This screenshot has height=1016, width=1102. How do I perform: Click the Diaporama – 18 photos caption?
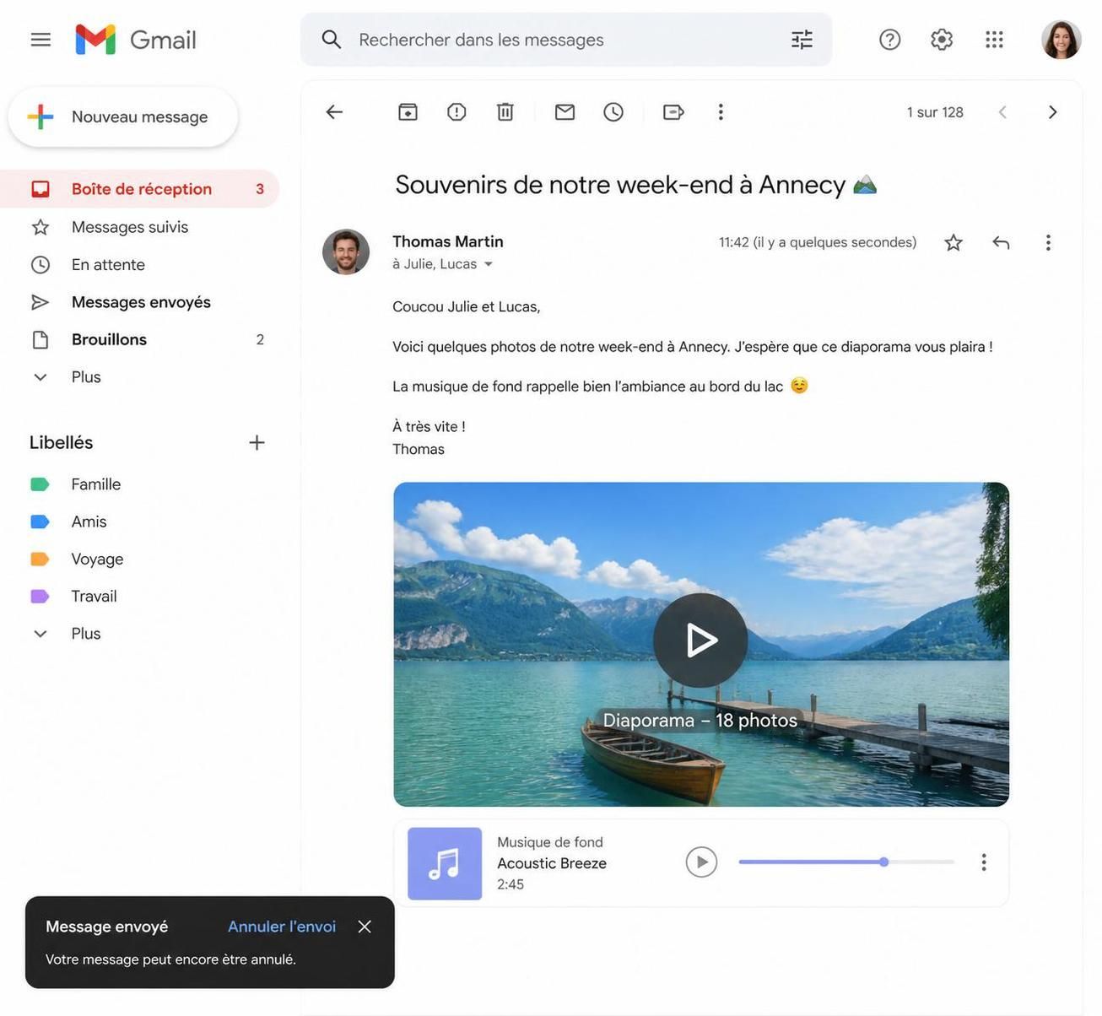(700, 721)
